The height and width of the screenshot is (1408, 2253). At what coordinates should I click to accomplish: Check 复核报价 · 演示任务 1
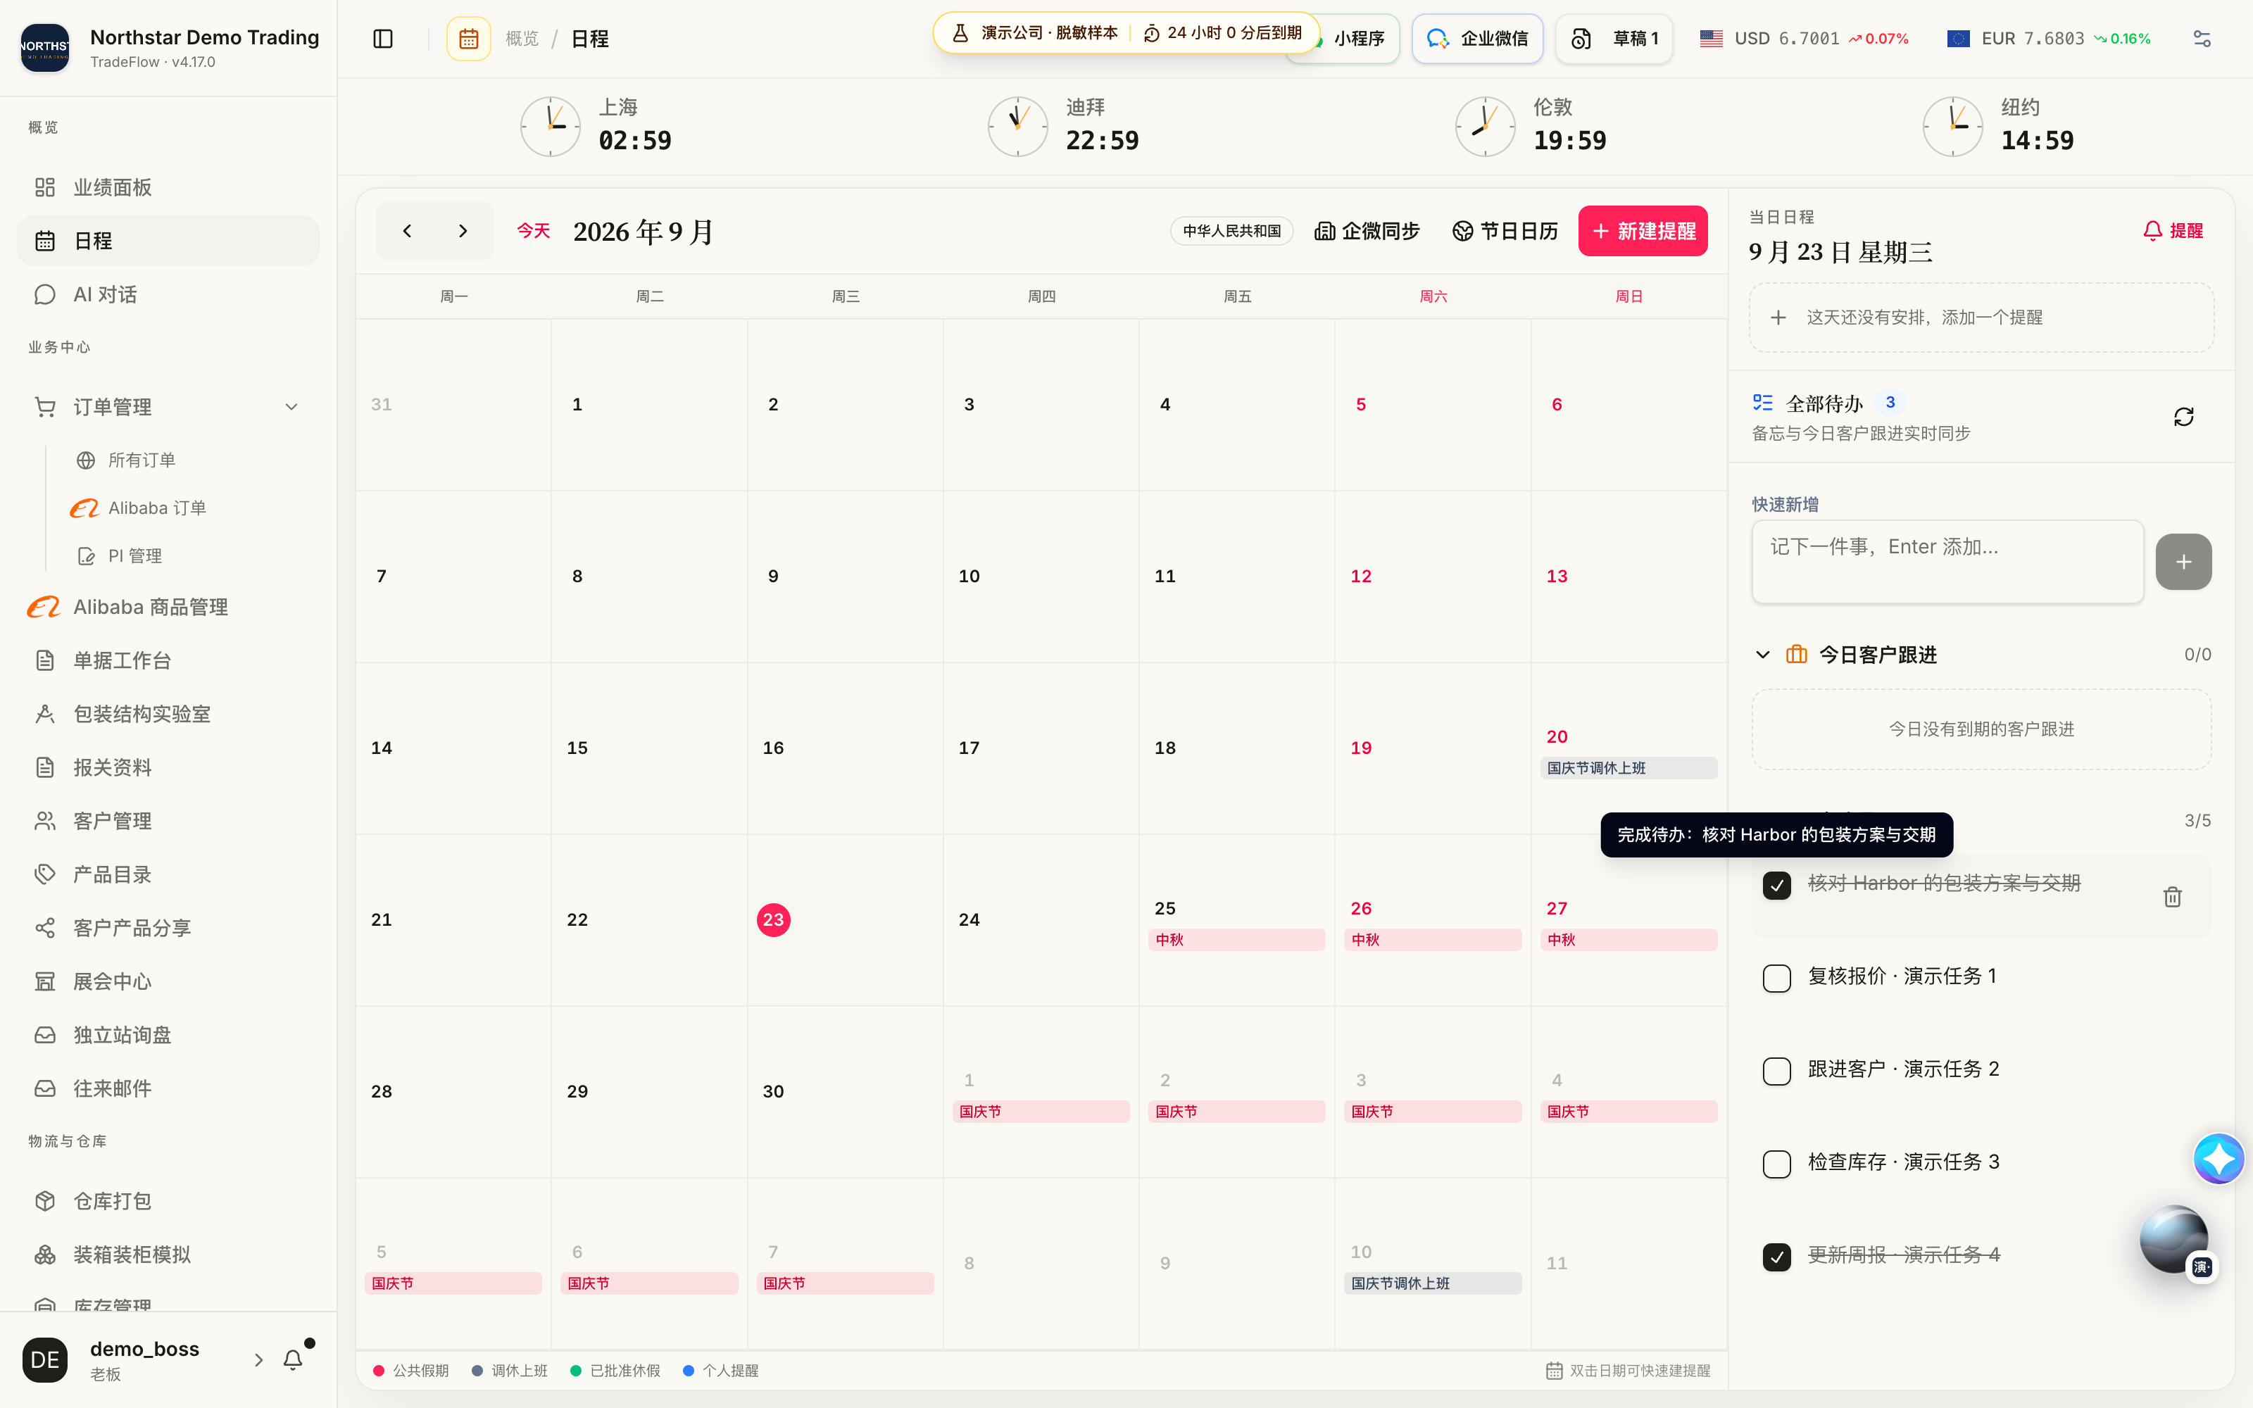tap(1776, 978)
